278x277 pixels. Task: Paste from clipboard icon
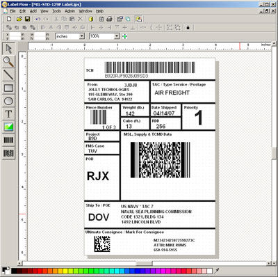(72, 19)
